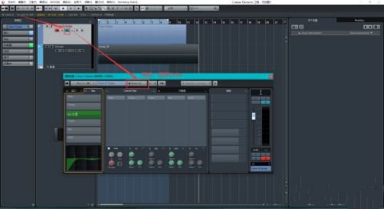Image resolution: width=384 pixels, height=209 pixels.
Task: Open the first File menu (文件)
Action: [11, 2]
